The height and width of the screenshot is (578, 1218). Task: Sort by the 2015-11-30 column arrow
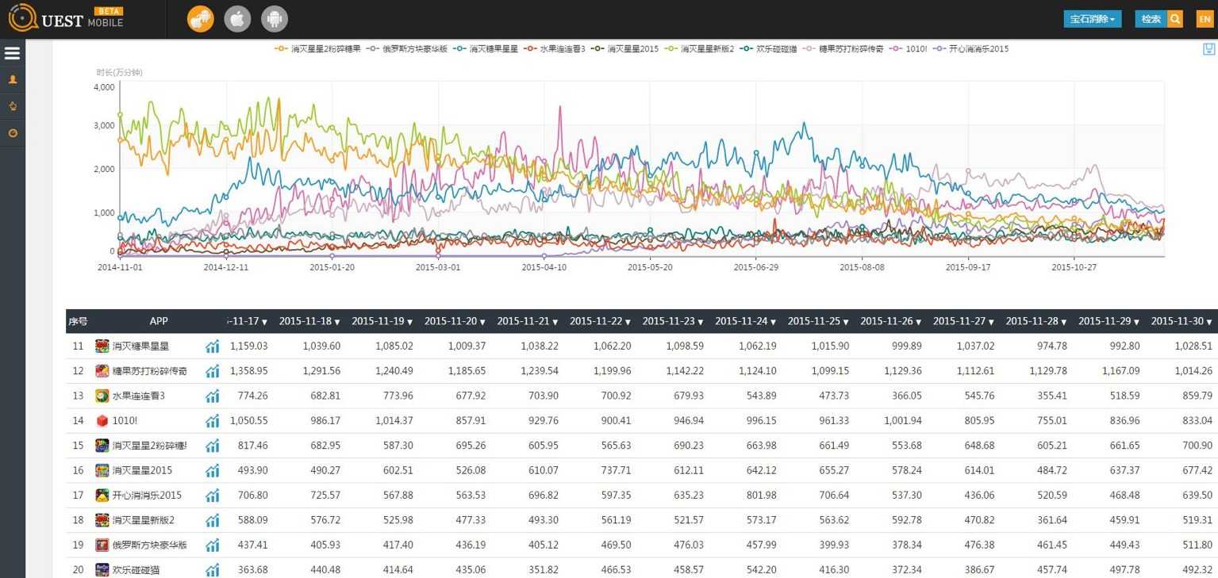coord(1209,322)
